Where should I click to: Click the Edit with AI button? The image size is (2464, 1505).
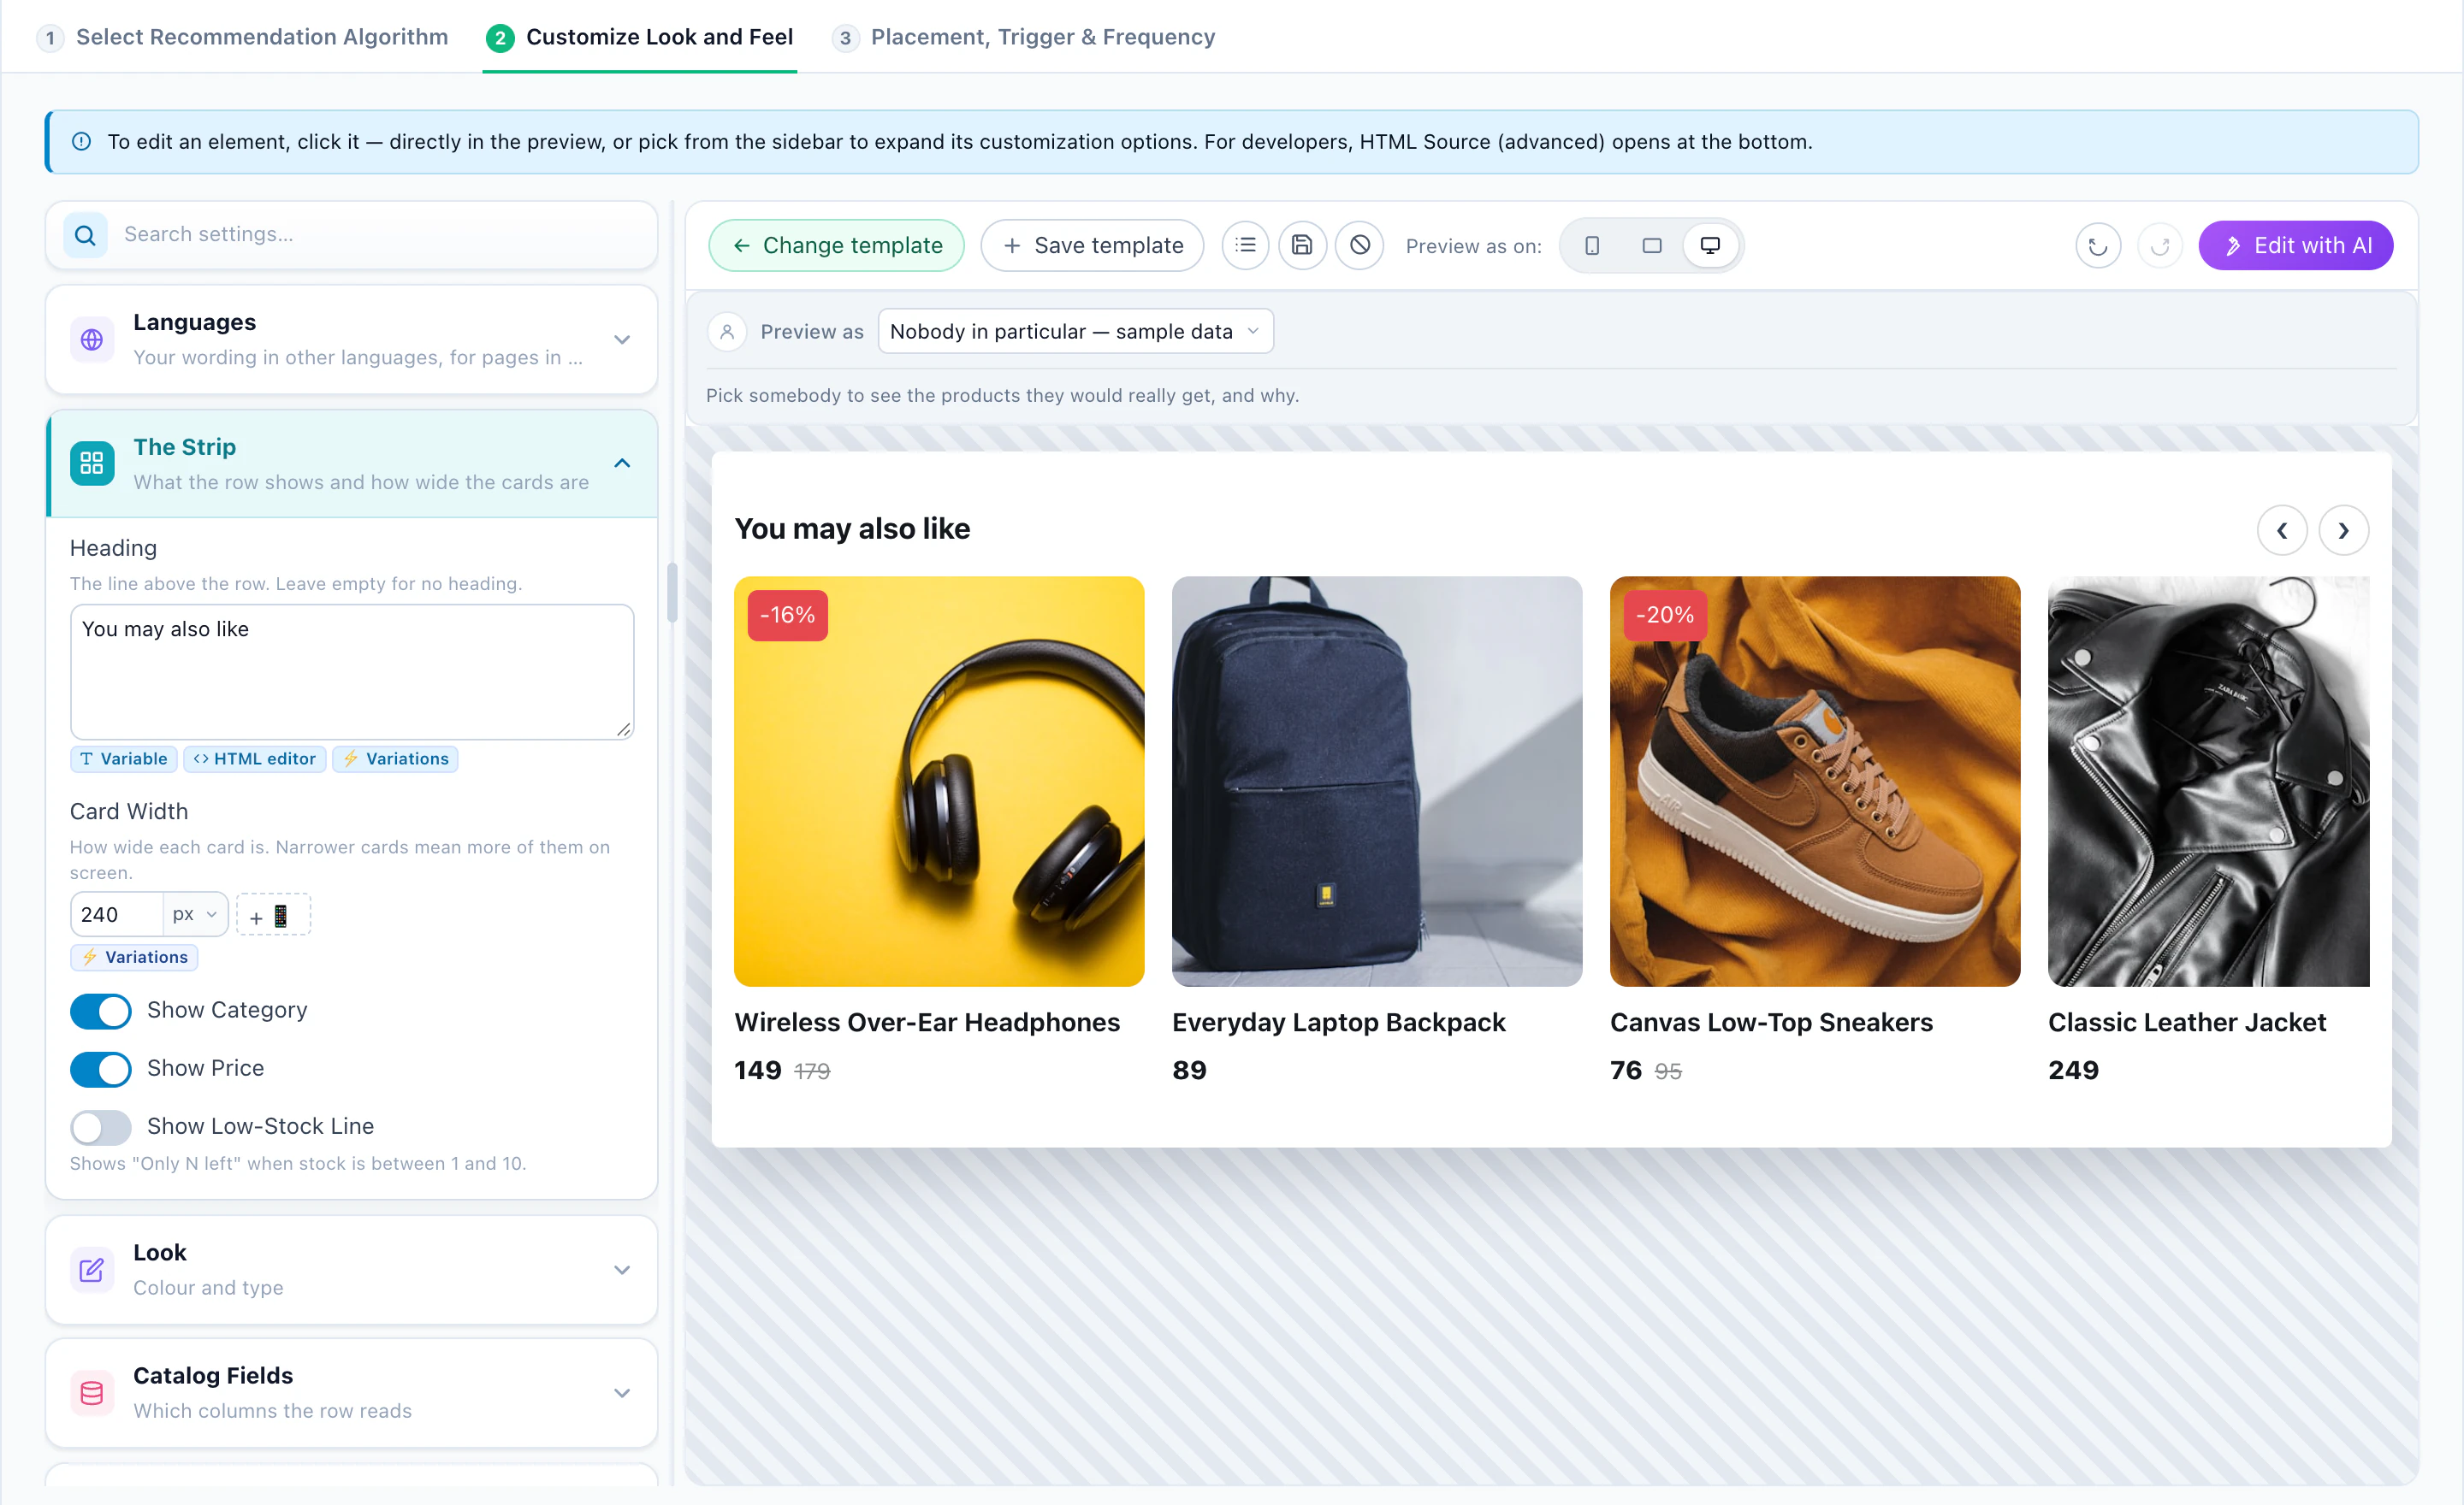point(2296,245)
